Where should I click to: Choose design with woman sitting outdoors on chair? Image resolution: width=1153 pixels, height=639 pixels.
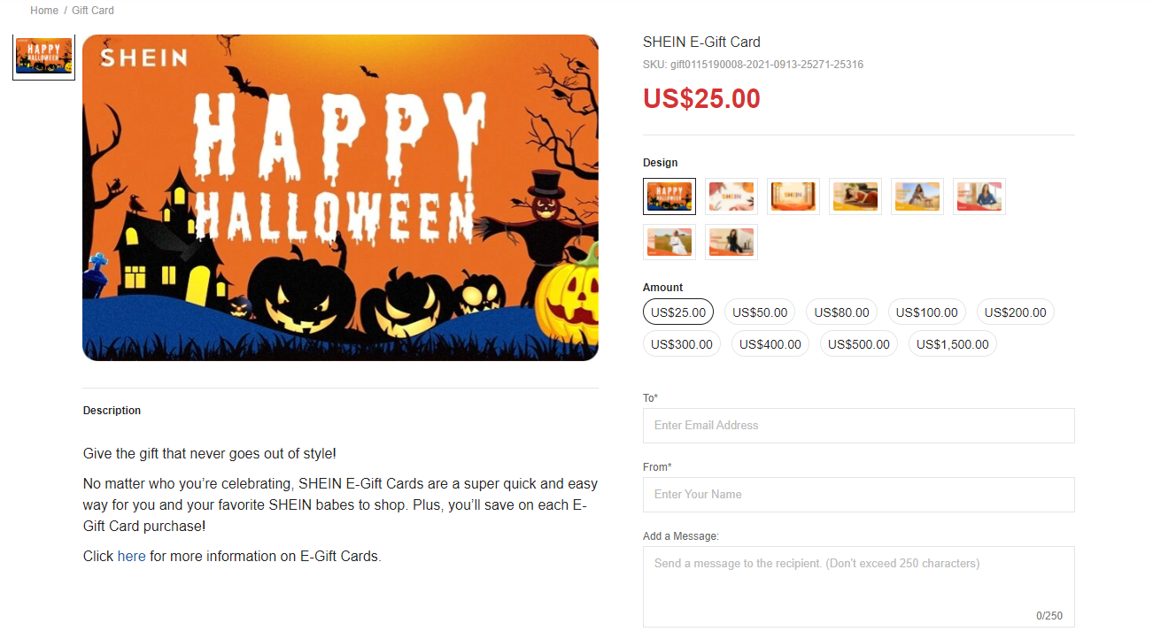[x=917, y=196]
